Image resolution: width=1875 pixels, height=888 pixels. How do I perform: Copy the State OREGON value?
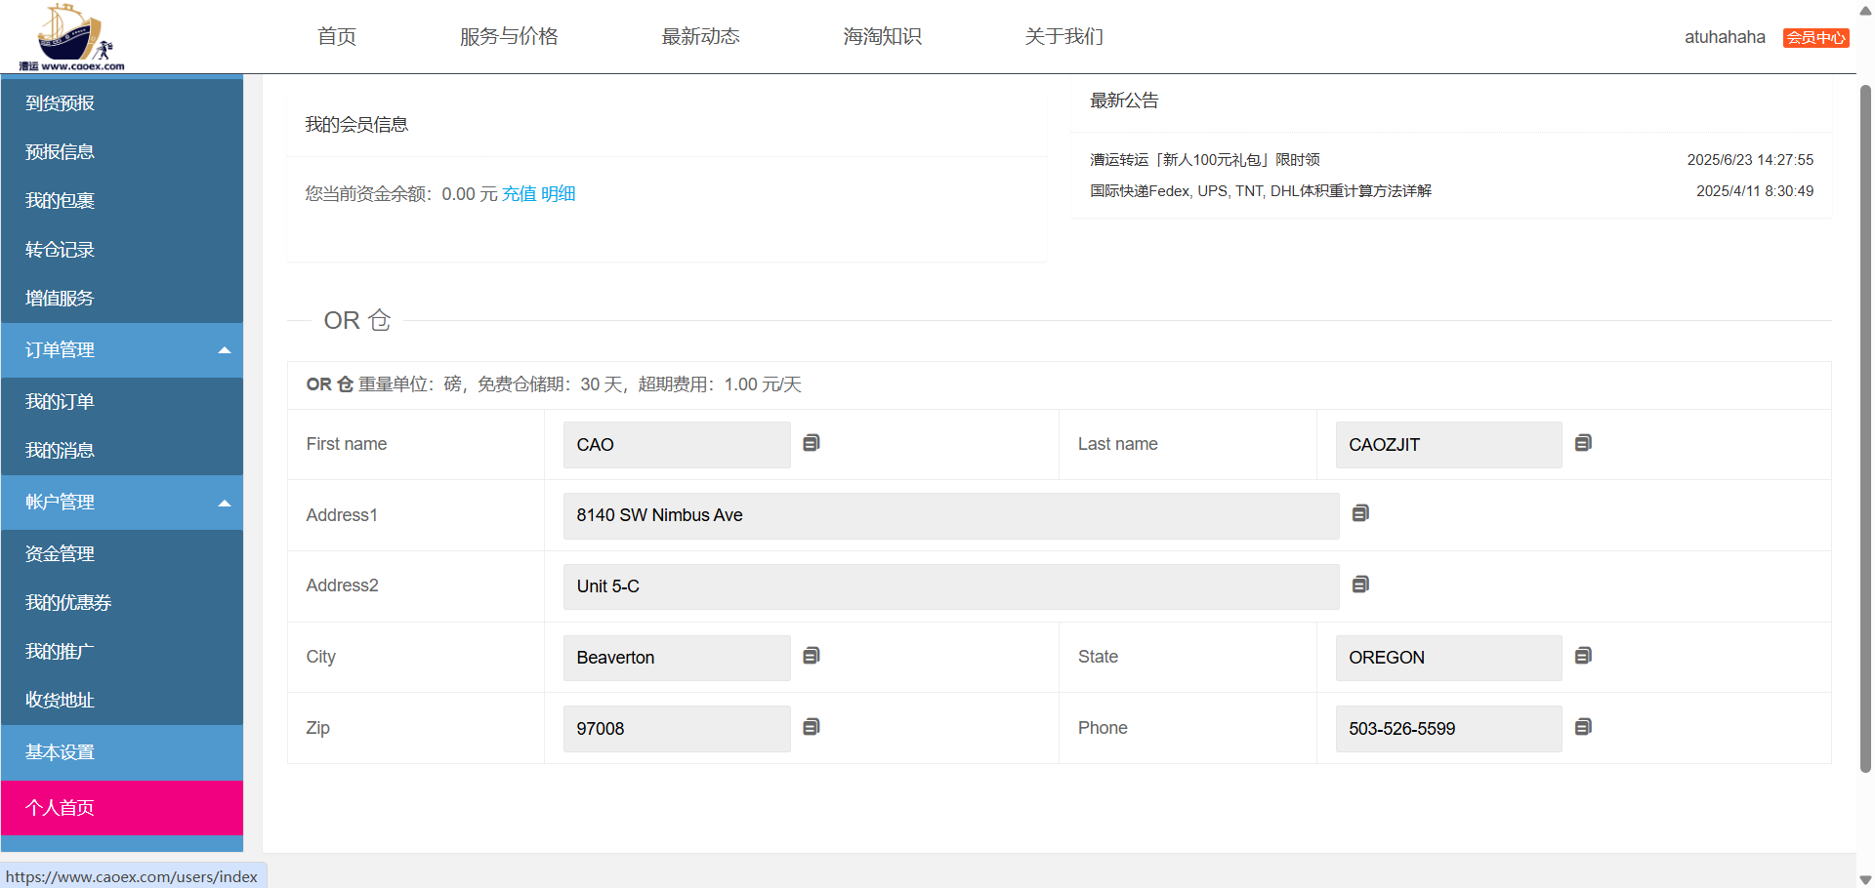coord(1583,656)
